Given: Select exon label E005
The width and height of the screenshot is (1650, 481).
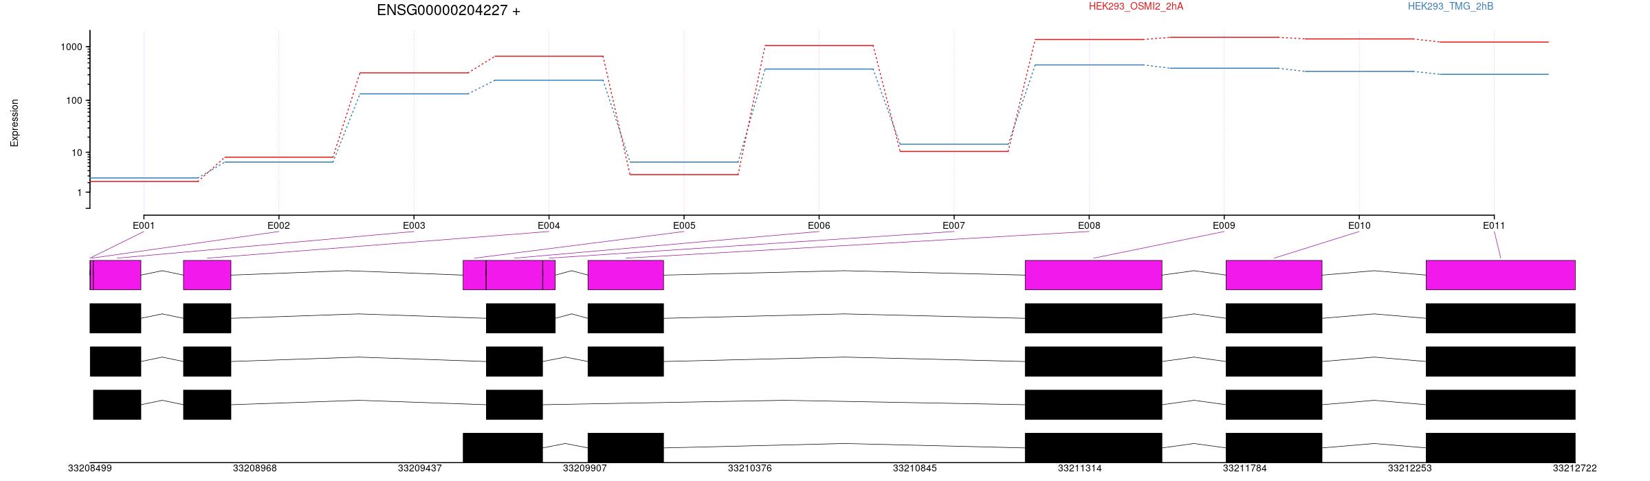Looking at the screenshot, I should 684,225.
